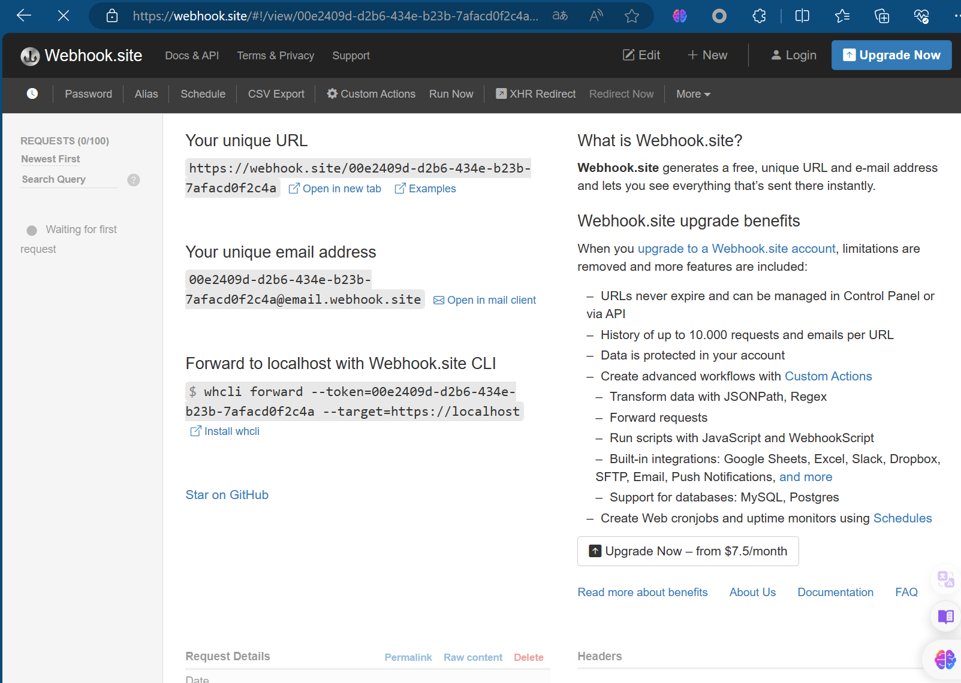Viewport: 961px width, 683px height.
Task: Click the Search Query help question icon
Action: (134, 180)
